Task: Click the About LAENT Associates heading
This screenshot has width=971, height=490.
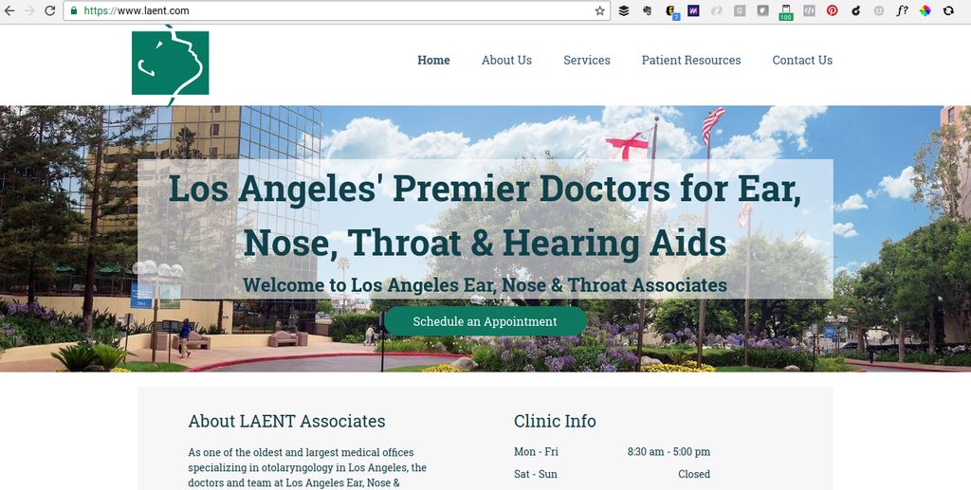Action: click(286, 422)
